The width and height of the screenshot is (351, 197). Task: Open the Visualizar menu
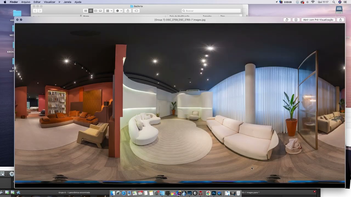click(50, 2)
